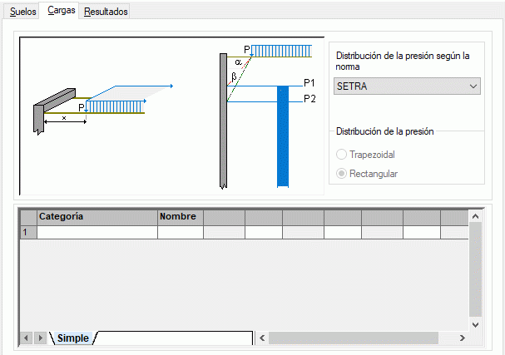Click the horizontal scrollbar right arrow
This screenshot has height=355, width=505.
[x=463, y=338]
